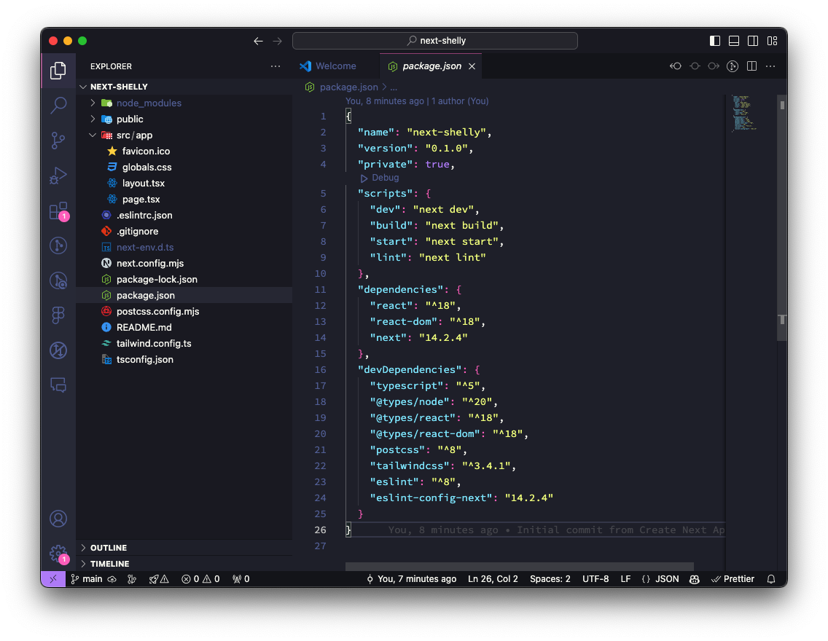Click Ln 26, Col 2 in status bar
This screenshot has height=641, width=828.
coord(493,579)
